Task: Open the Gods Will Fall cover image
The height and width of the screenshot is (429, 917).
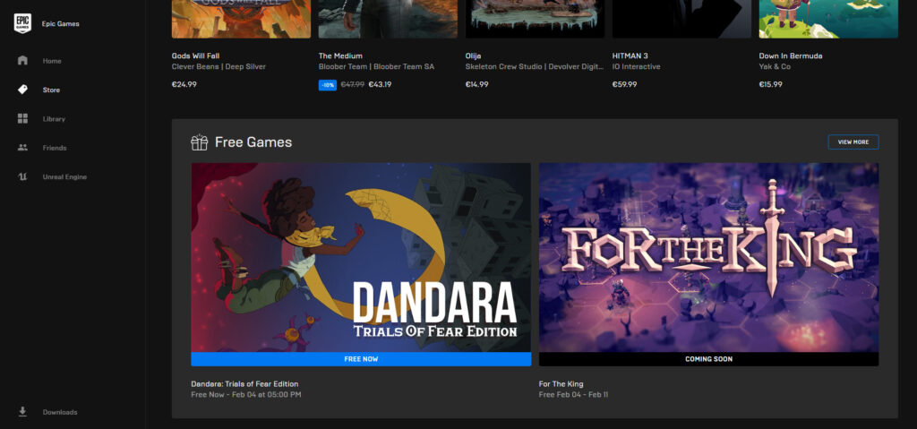Action: coord(242,19)
